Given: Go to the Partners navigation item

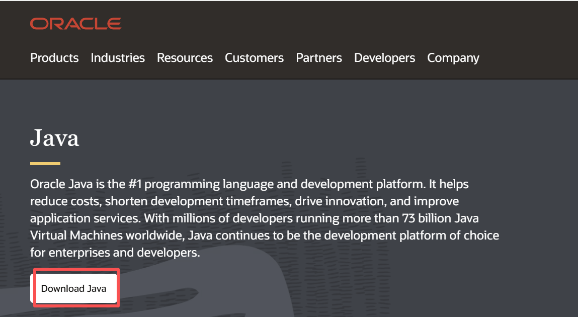Looking at the screenshot, I should click(319, 58).
